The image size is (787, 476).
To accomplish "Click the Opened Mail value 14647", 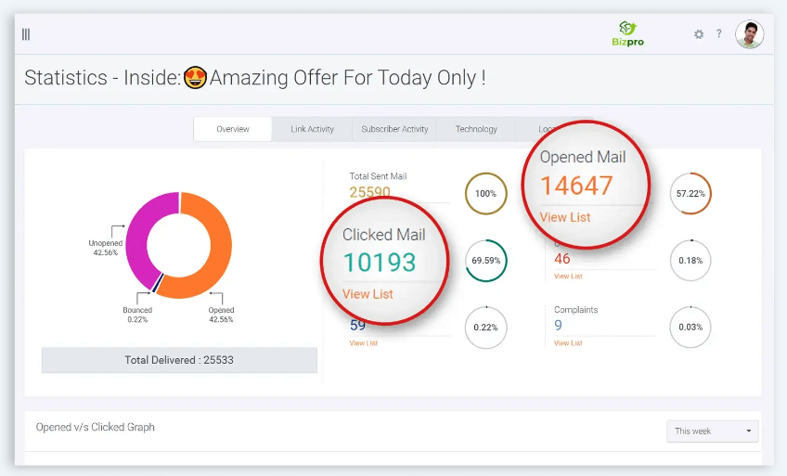I will pyautogui.click(x=576, y=186).
